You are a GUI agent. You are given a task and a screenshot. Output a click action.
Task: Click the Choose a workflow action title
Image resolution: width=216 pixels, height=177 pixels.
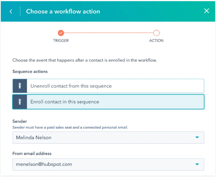(x=63, y=11)
